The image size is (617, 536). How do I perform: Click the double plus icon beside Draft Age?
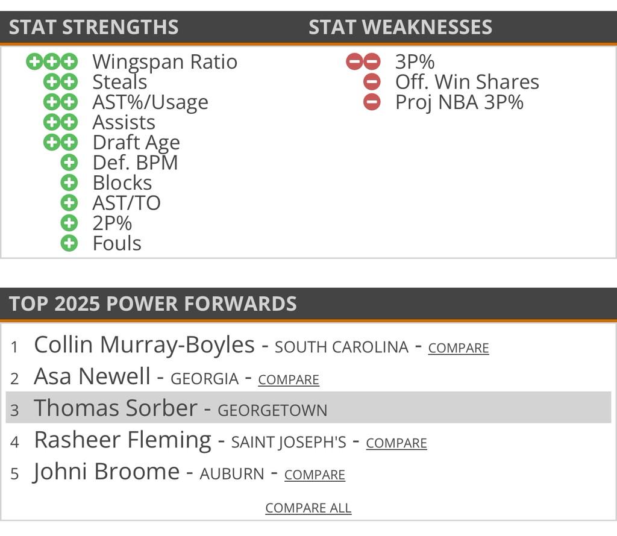pos(61,143)
